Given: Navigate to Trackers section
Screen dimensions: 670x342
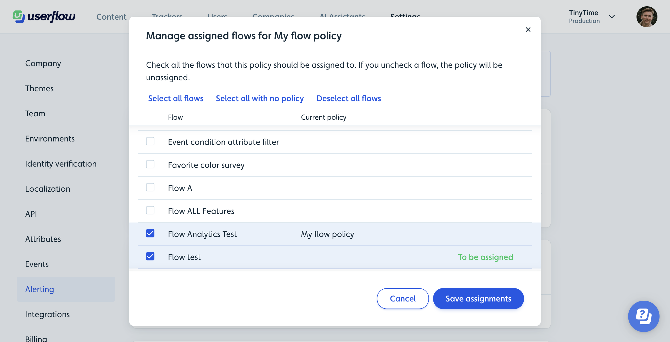Looking at the screenshot, I should 167,16.
